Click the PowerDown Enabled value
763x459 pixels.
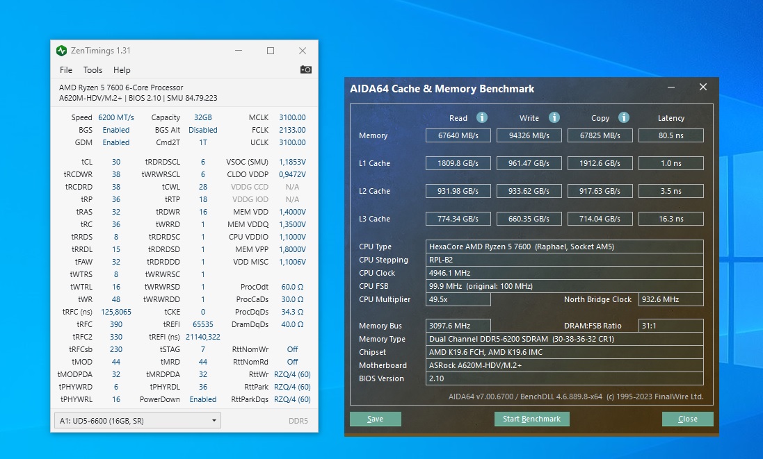(203, 399)
